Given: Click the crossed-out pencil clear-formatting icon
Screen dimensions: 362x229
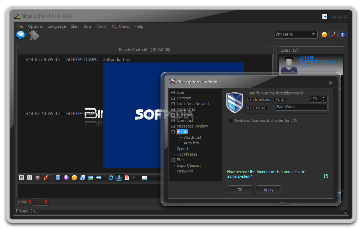Looking at the screenshot, I should 46,178.
